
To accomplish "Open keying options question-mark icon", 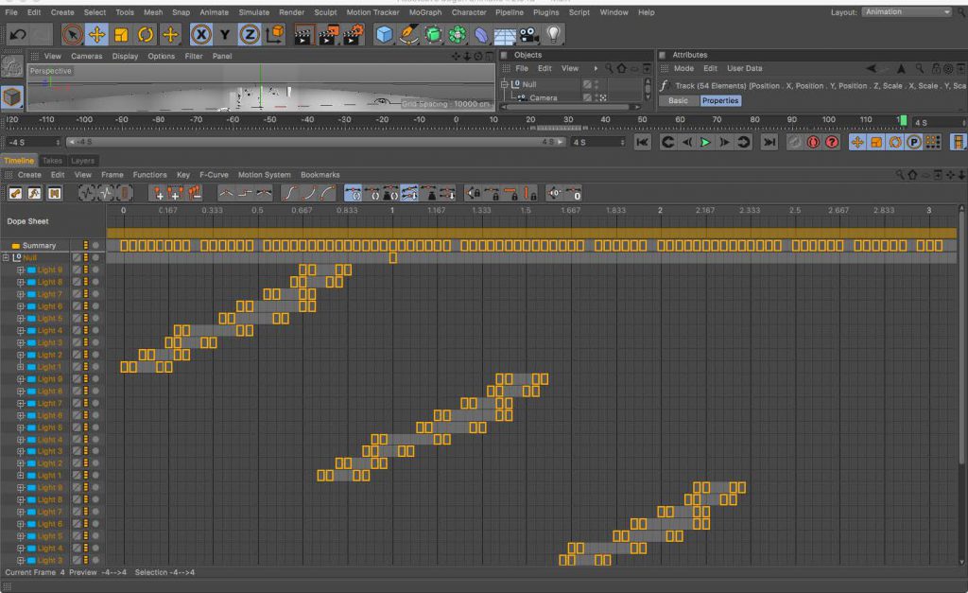I will 832,142.
